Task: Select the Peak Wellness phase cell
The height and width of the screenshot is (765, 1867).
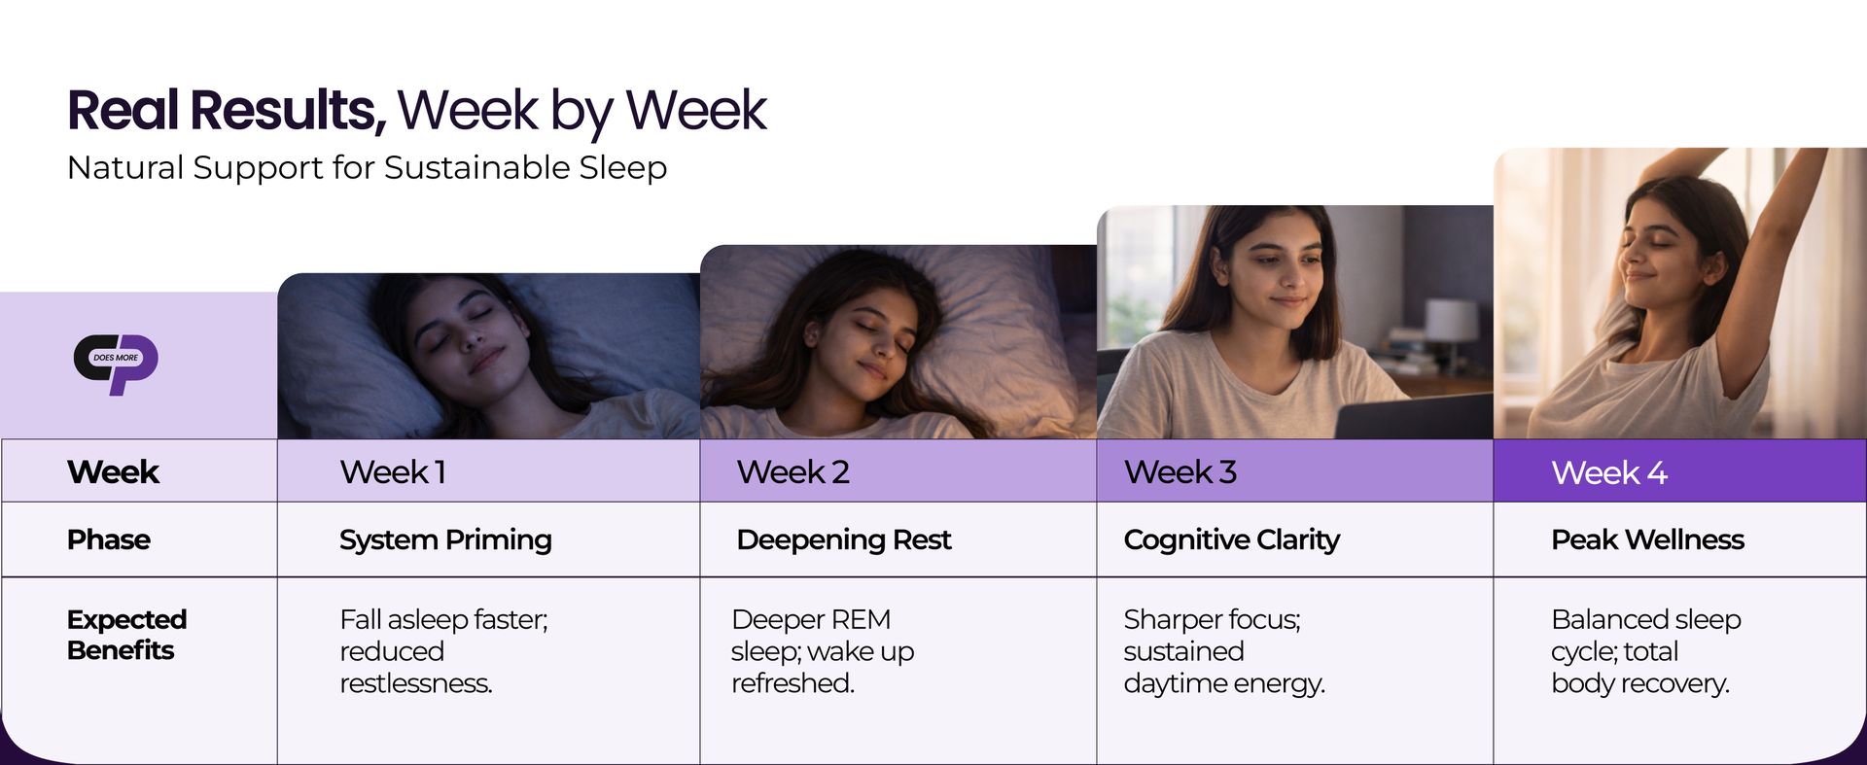Action: [1680, 539]
